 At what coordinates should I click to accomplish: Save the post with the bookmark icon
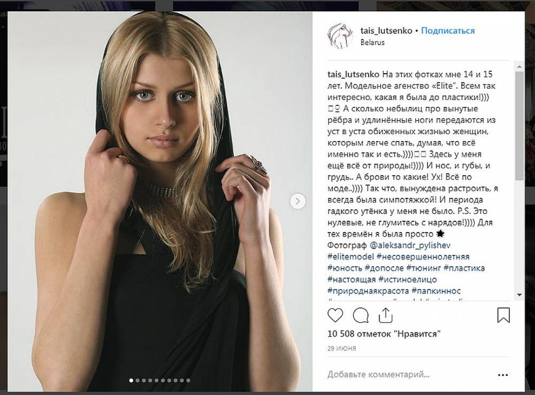click(503, 315)
